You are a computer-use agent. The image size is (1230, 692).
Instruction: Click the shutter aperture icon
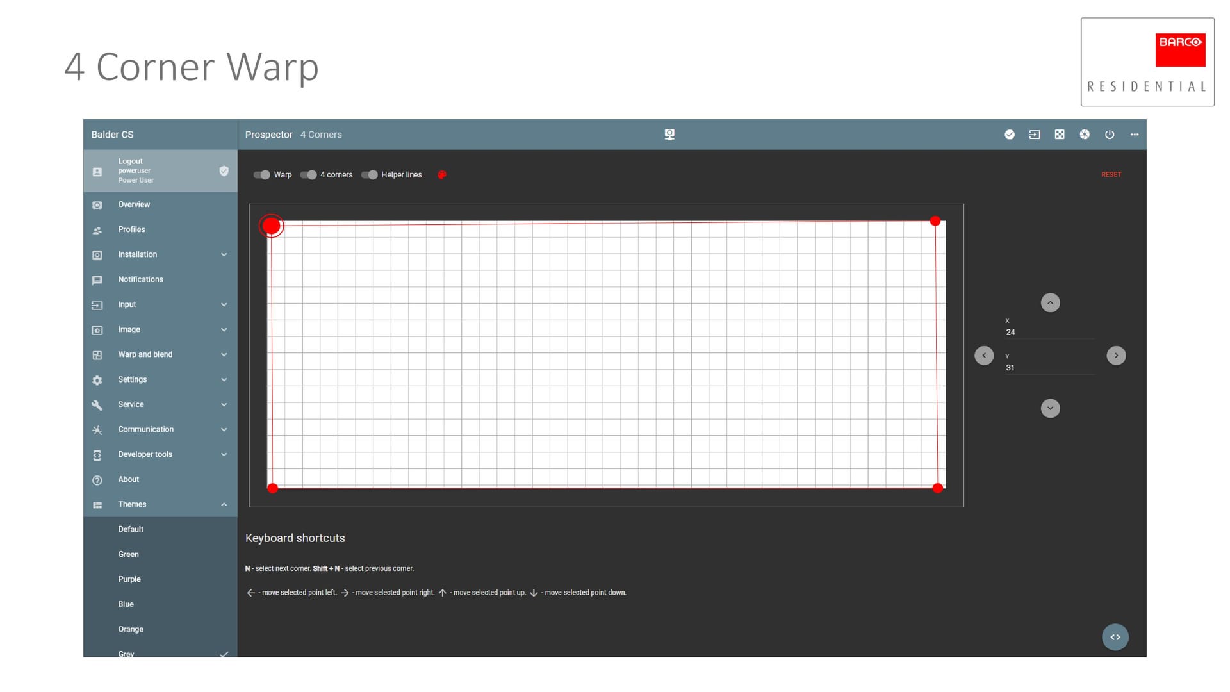click(1085, 135)
